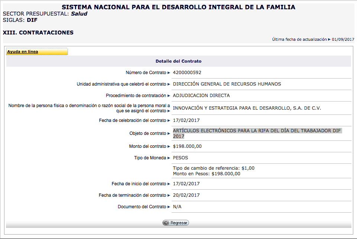
Task: Click the ADJUDICACION DIRECTA procedure value
Action: coord(201,96)
